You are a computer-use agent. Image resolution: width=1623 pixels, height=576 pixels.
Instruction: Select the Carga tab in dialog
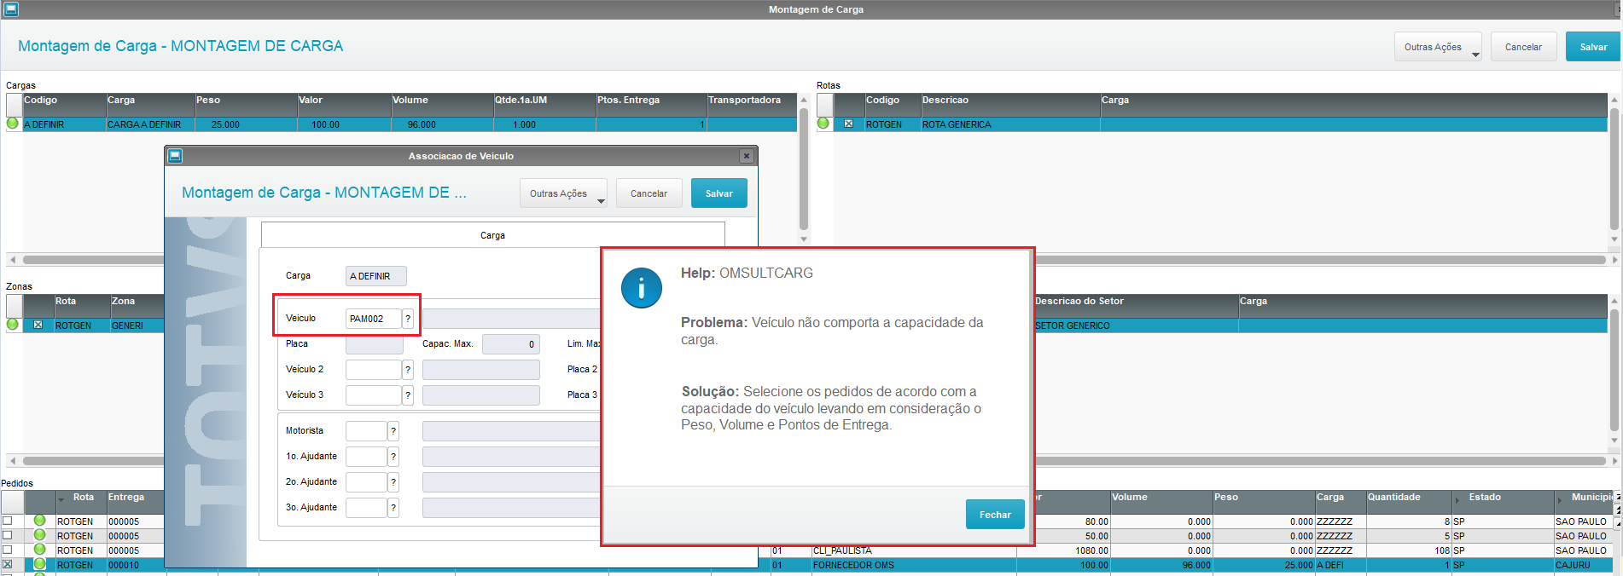click(492, 235)
